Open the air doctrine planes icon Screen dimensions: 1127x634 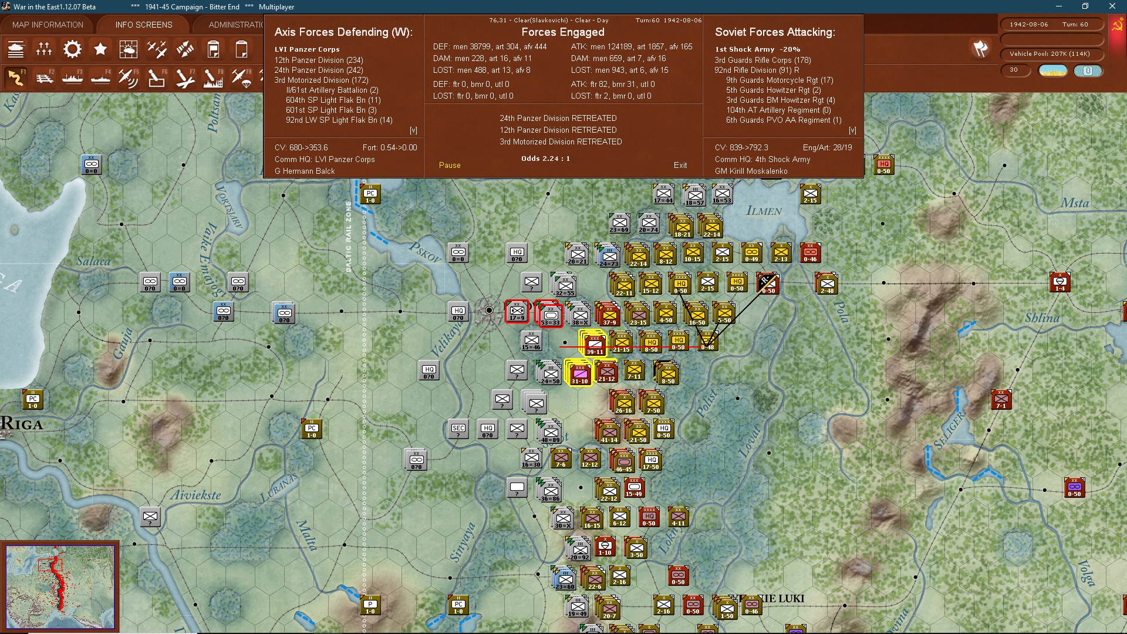[157, 49]
